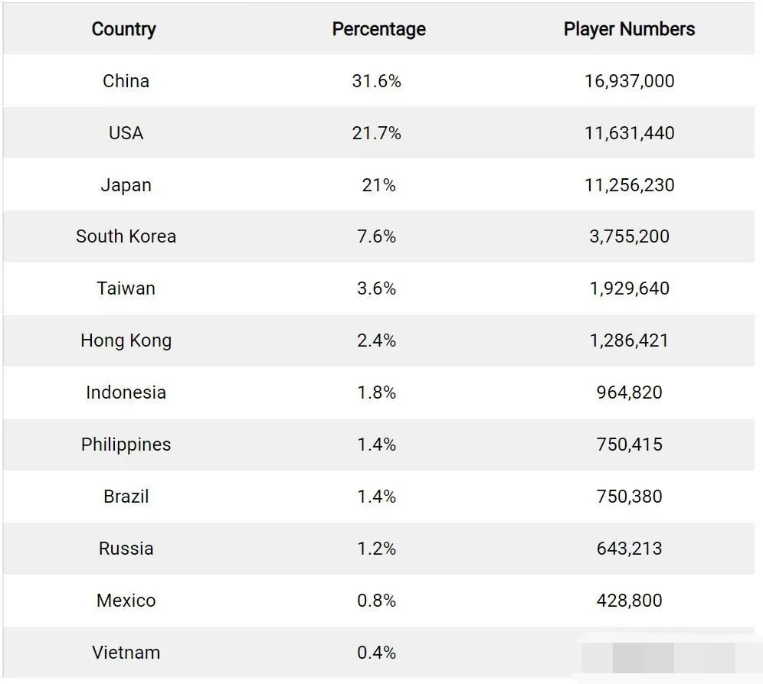This screenshot has width=763, height=684.
Task: Select the USA country cell
Action: pos(126,132)
